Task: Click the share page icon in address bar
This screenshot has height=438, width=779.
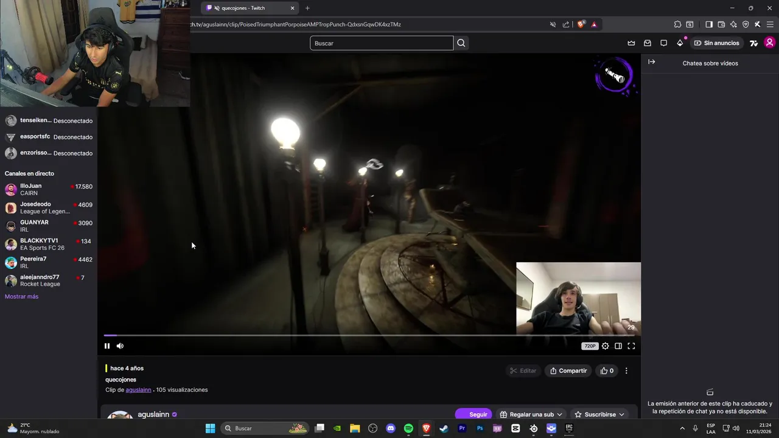Action: 566,24
